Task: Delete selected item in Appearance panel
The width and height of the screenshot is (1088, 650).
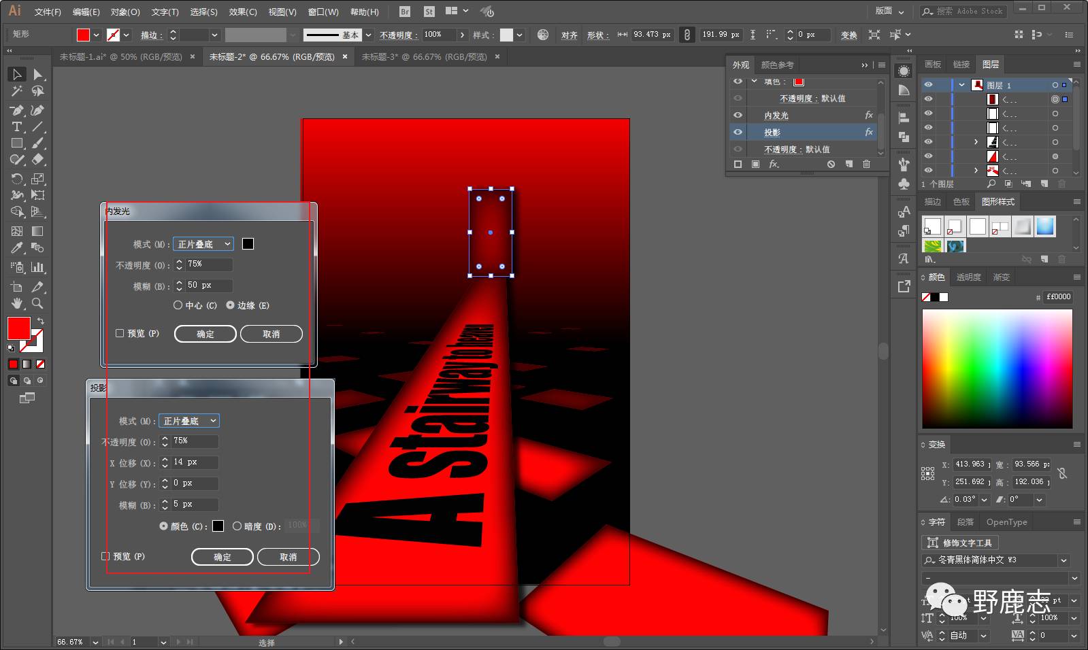Action: click(866, 165)
